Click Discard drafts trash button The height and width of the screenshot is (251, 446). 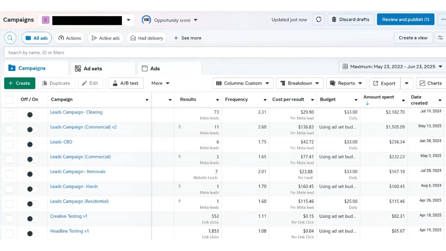point(350,20)
